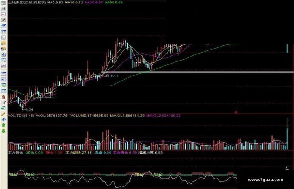294x189 pixels.
Task: Click the purple-framed icon above the separator
Action: [3, 66]
